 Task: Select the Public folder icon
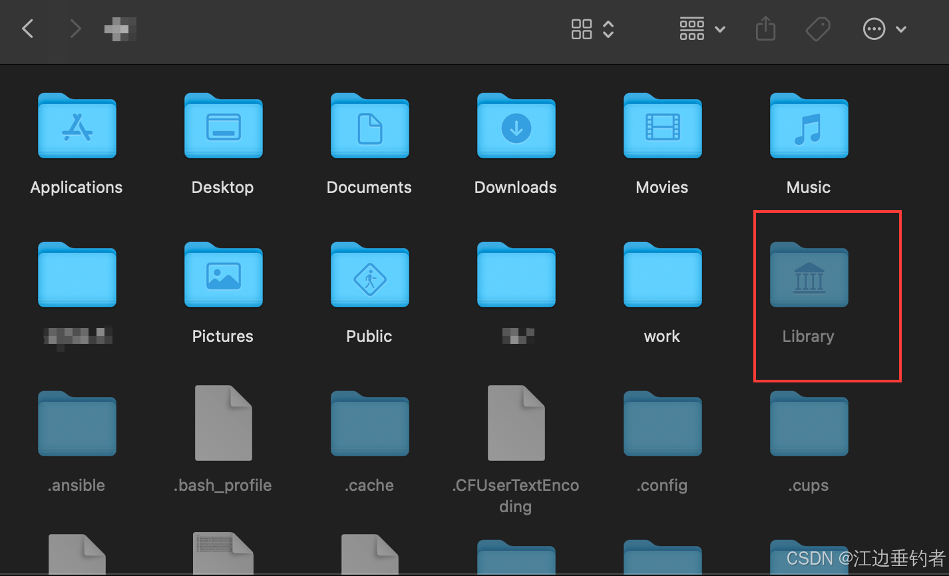click(x=370, y=275)
